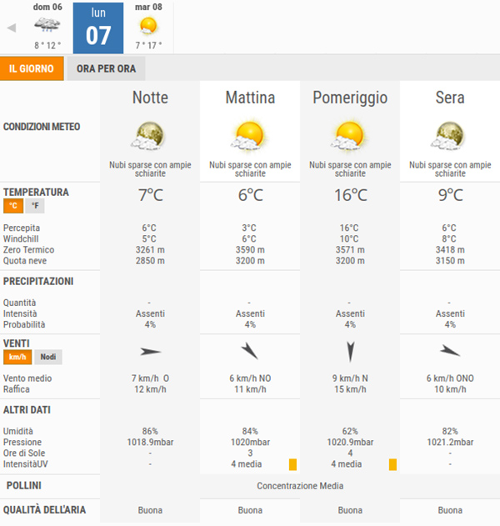Click the Pomeriggio wind direction arrow
This screenshot has width=500, height=526.
click(x=351, y=352)
